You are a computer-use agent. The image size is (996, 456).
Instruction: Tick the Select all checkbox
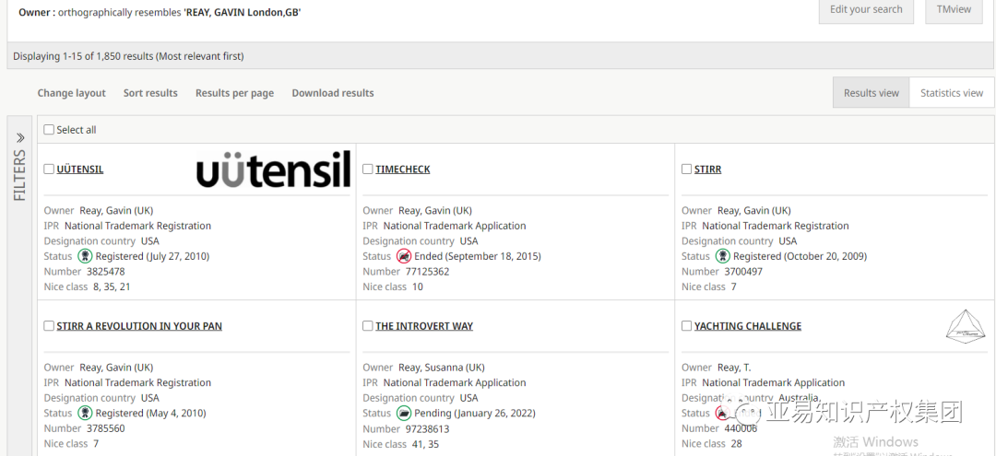49,129
